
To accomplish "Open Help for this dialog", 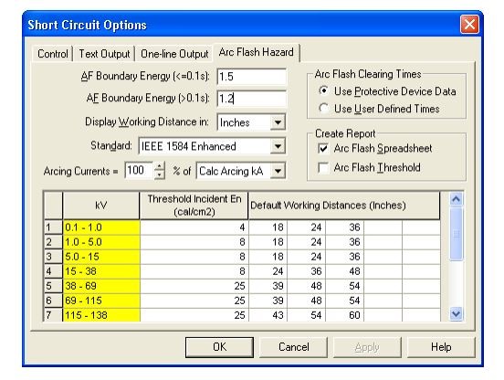I will [x=441, y=347].
